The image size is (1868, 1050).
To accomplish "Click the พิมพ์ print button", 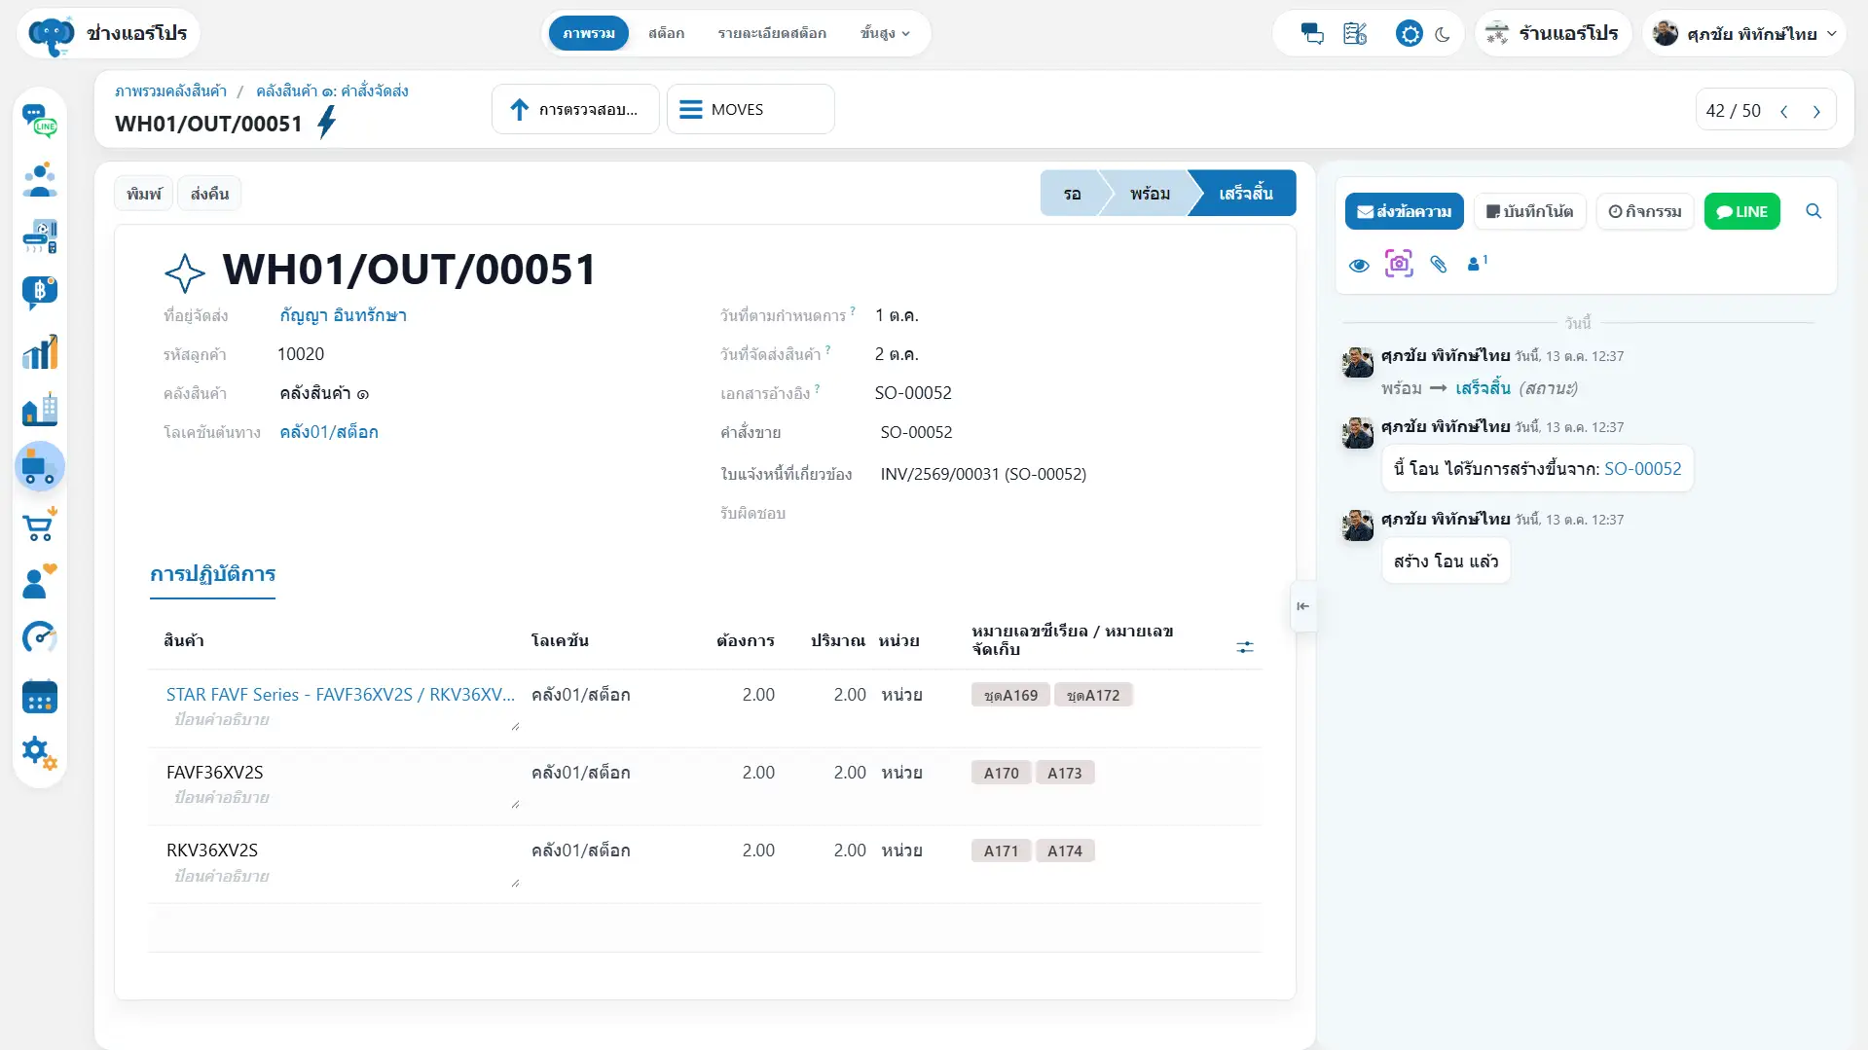I will click(144, 194).
